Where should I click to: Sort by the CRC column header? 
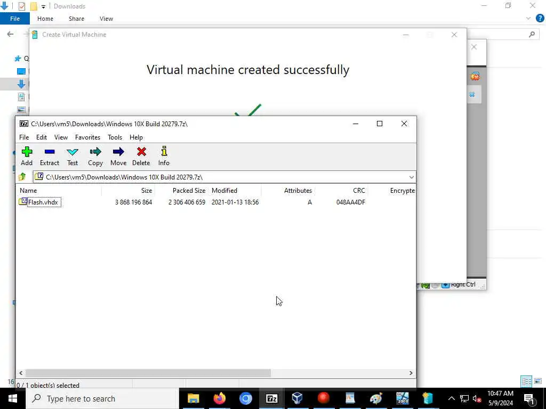341,191
